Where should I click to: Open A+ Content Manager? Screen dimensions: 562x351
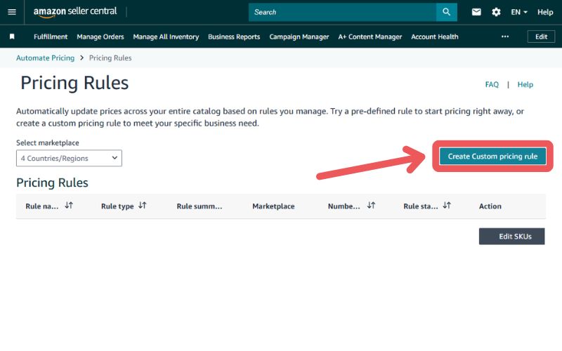pos(370,37)
